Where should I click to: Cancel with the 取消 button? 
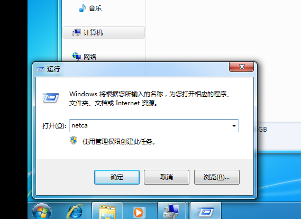coord(167,177)
